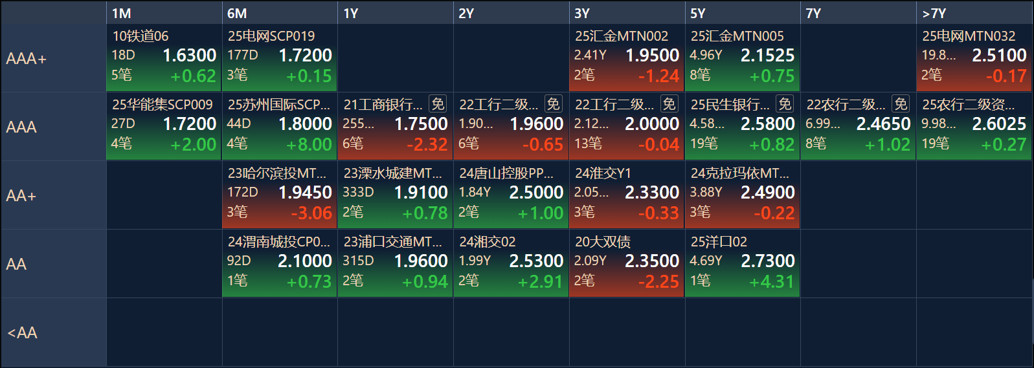Open the 25电网MTN032 bond cell
The width and height of the screenshot is (1034, 368).
click(974, 58)
